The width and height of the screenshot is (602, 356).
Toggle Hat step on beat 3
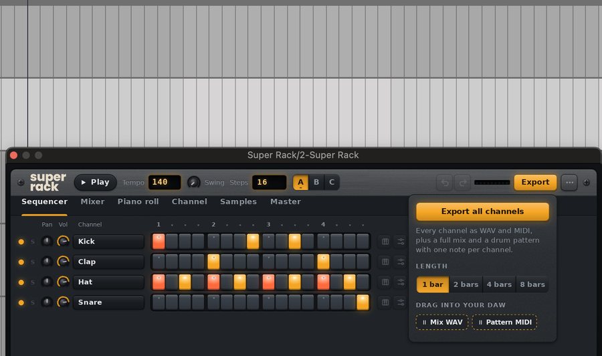coord(268,282)
